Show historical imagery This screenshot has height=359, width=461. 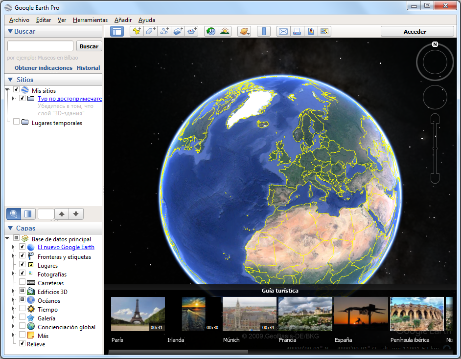tap(210, 31)
